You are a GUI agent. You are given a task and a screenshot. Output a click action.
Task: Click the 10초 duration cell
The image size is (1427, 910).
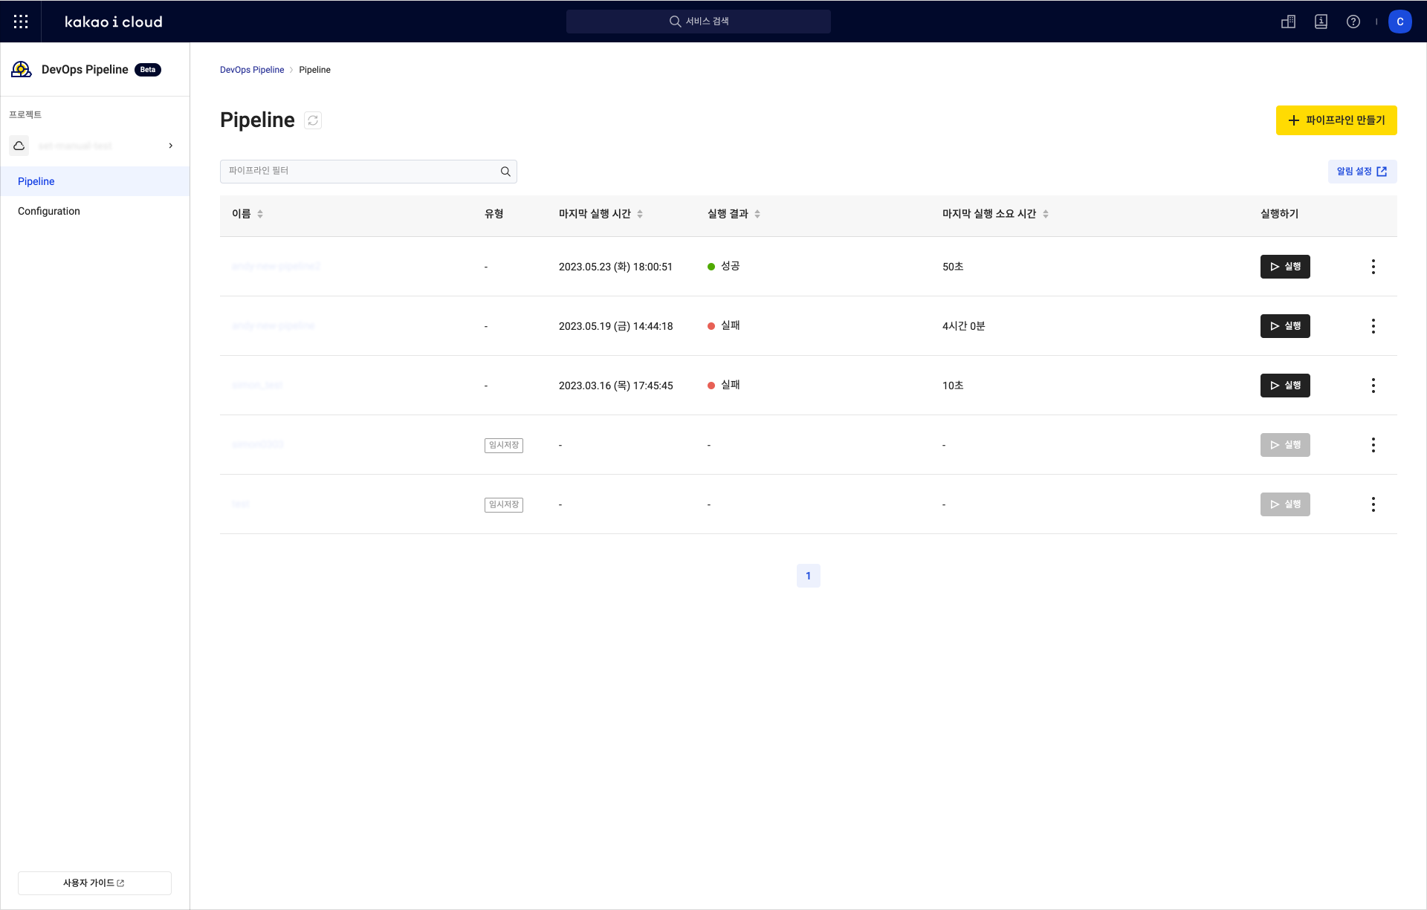(x=953, y=386)
